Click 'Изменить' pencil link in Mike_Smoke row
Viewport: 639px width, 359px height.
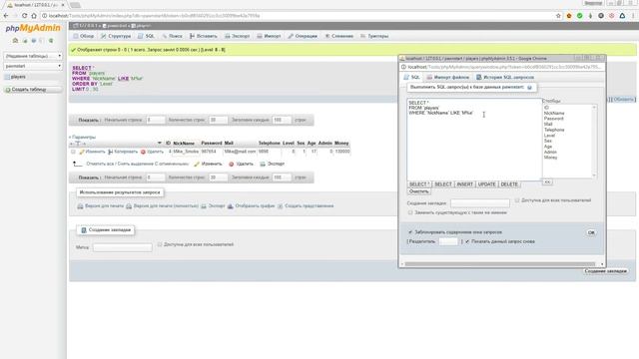click(93, 152)
